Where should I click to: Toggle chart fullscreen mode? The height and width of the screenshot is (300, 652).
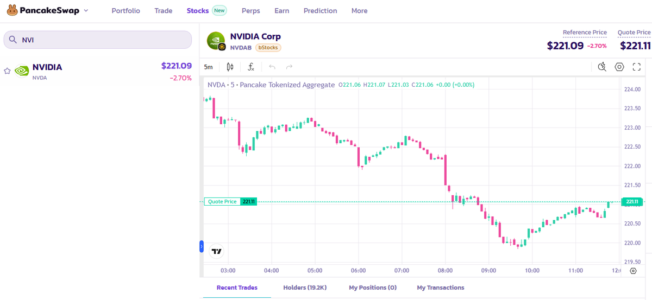(637, 67)
